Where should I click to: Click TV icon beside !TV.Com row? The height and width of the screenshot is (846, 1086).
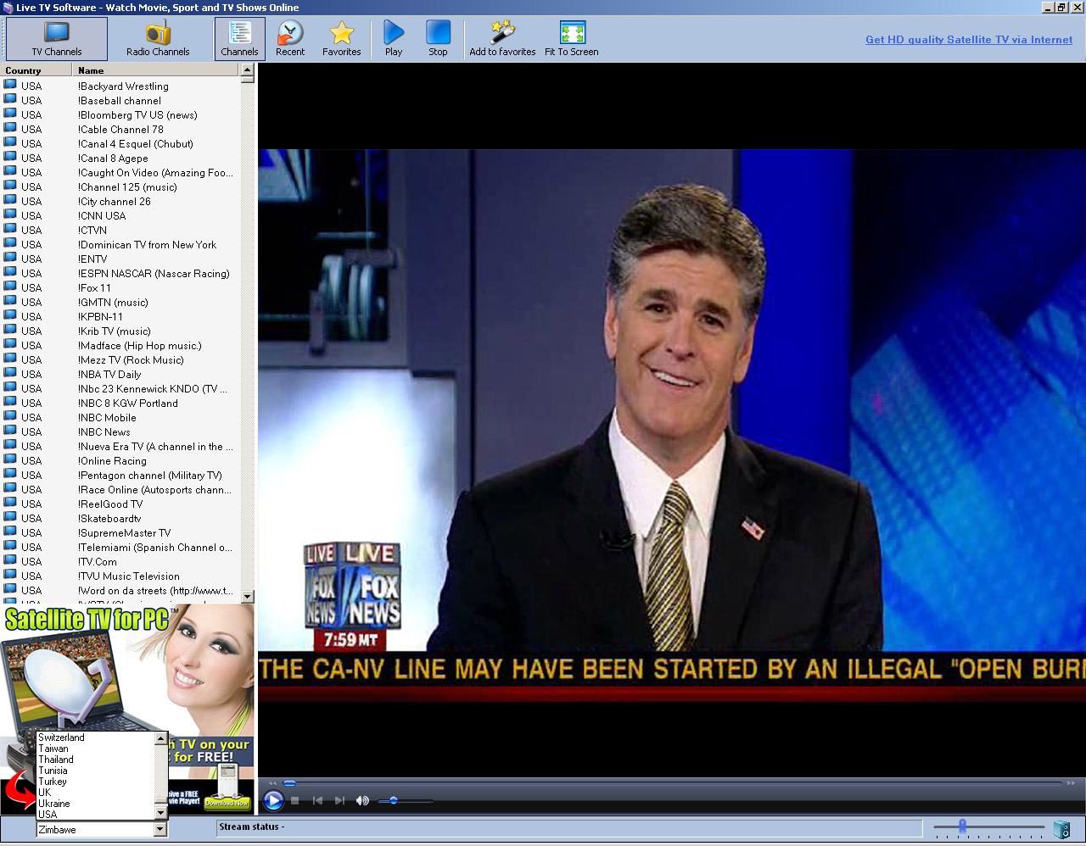(x=10, y=561)
